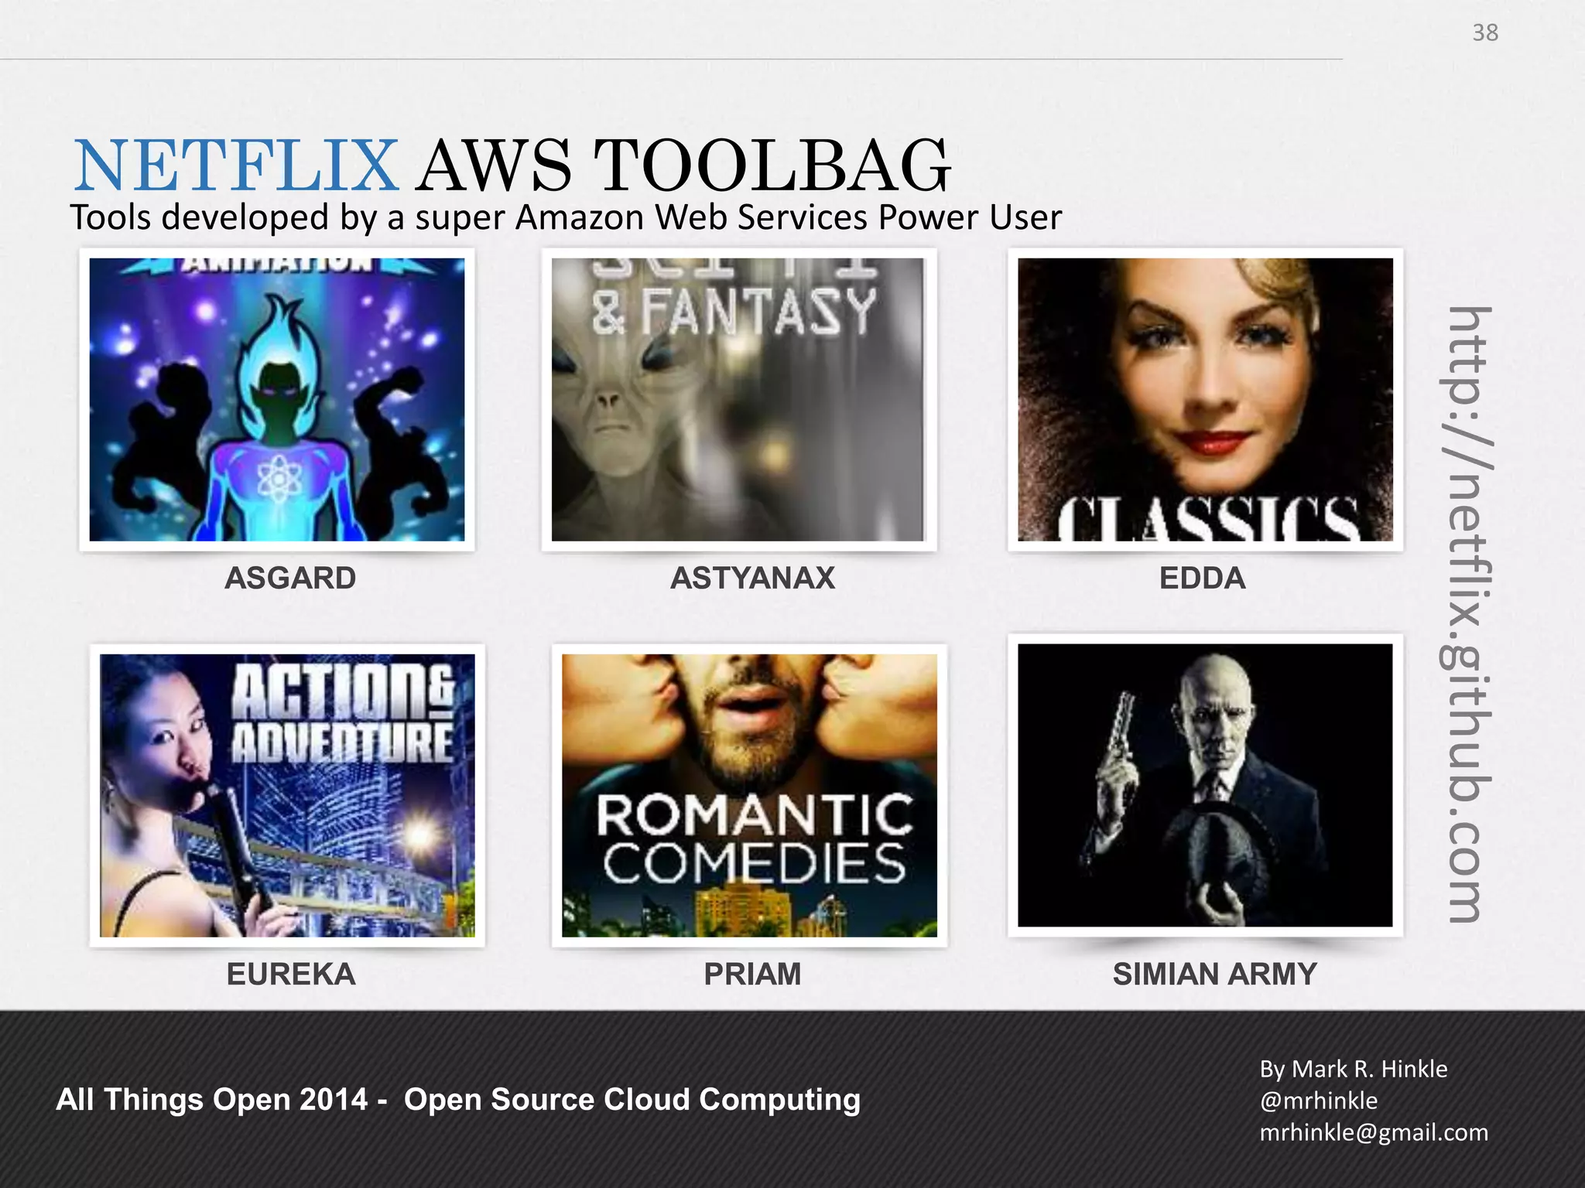Click the SIMIAN ARMY label

point(1214,975)
